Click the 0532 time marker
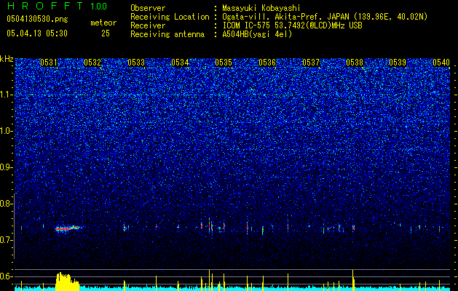 92,63
